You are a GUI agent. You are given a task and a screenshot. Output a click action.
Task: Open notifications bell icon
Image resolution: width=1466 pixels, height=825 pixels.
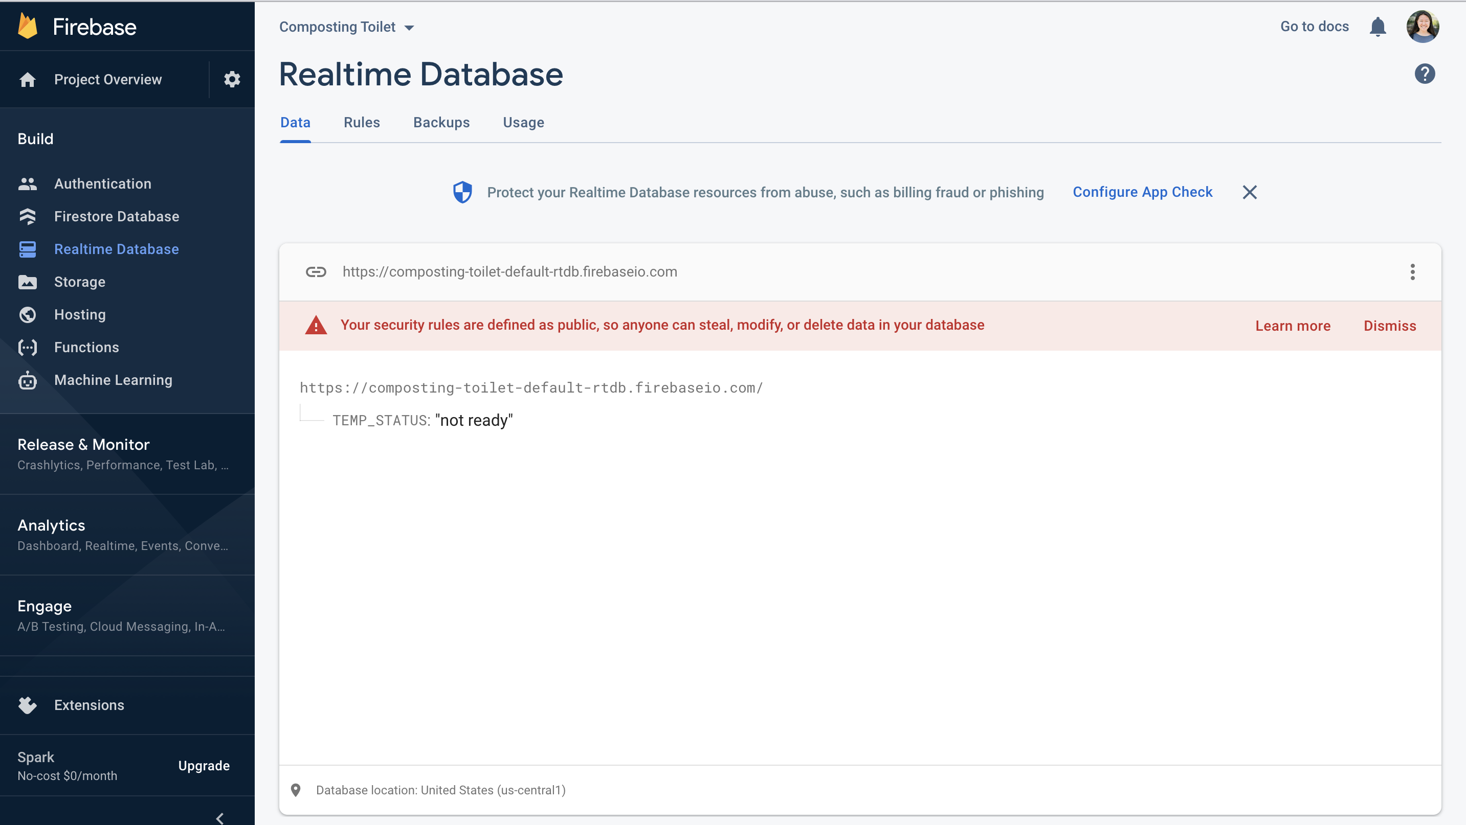click(1377, 27)
